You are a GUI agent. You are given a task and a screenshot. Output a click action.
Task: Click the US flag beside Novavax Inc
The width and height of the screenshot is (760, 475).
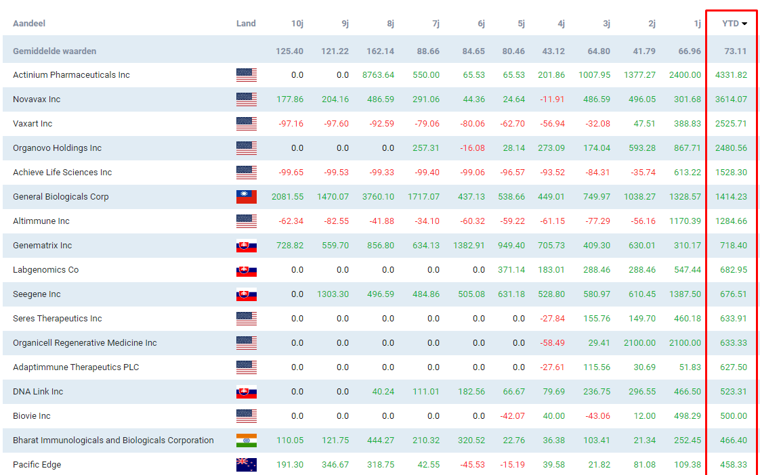pyautogui.click(x=247, y=99)
